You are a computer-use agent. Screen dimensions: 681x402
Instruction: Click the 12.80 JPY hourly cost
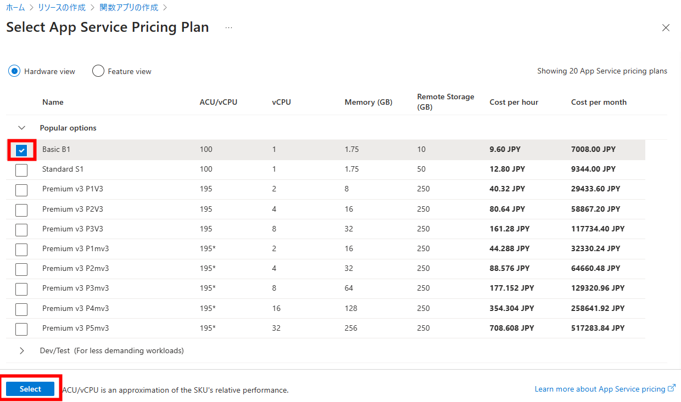point(507,169)
